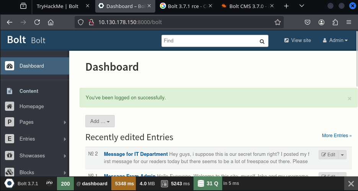Click the Dashboard gauge icon in sidebar
The width and height of the screenshot is (358, 191).
[10, 66]
